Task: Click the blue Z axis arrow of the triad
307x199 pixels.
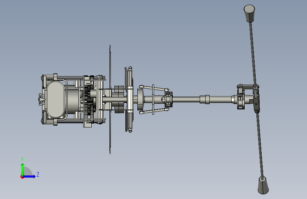Action: [x=29, y=176]
